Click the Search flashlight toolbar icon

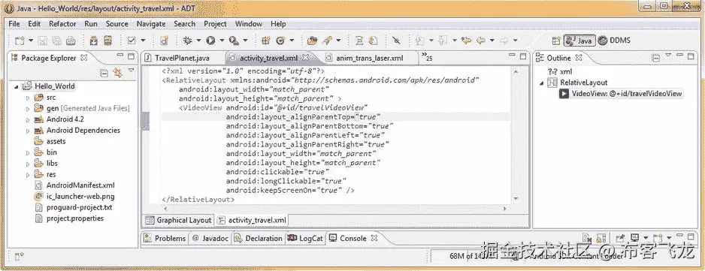[327, 41]
